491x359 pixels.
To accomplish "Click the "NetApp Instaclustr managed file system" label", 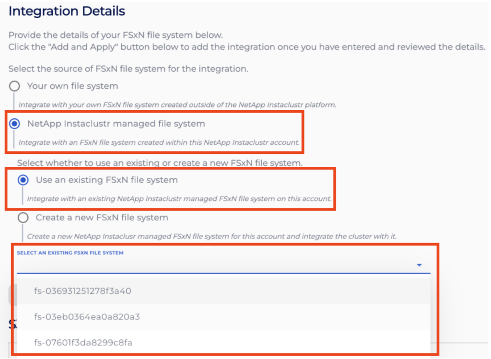I will tap(116, 124).
